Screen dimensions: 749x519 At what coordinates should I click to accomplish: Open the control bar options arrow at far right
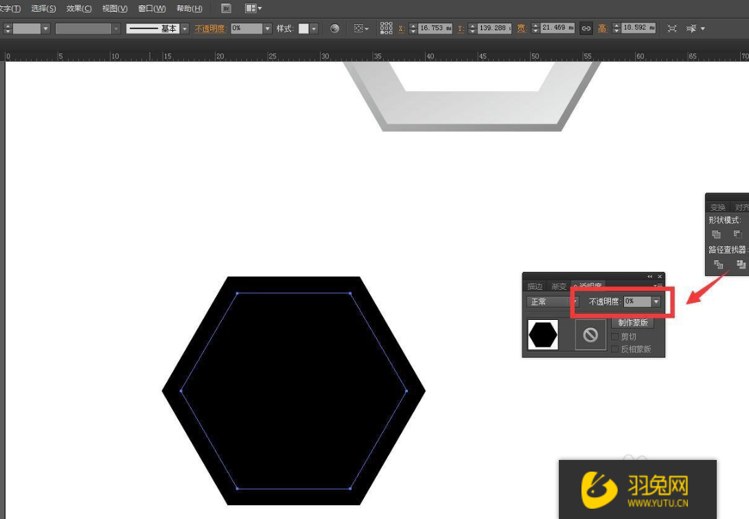pos(703,29)
